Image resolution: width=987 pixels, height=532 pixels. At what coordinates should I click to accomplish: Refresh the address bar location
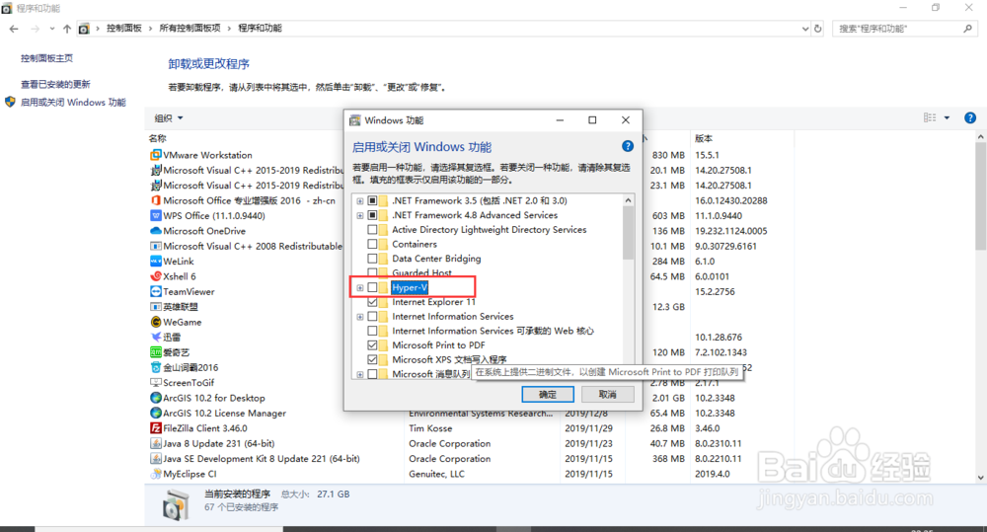click(817, 29)
